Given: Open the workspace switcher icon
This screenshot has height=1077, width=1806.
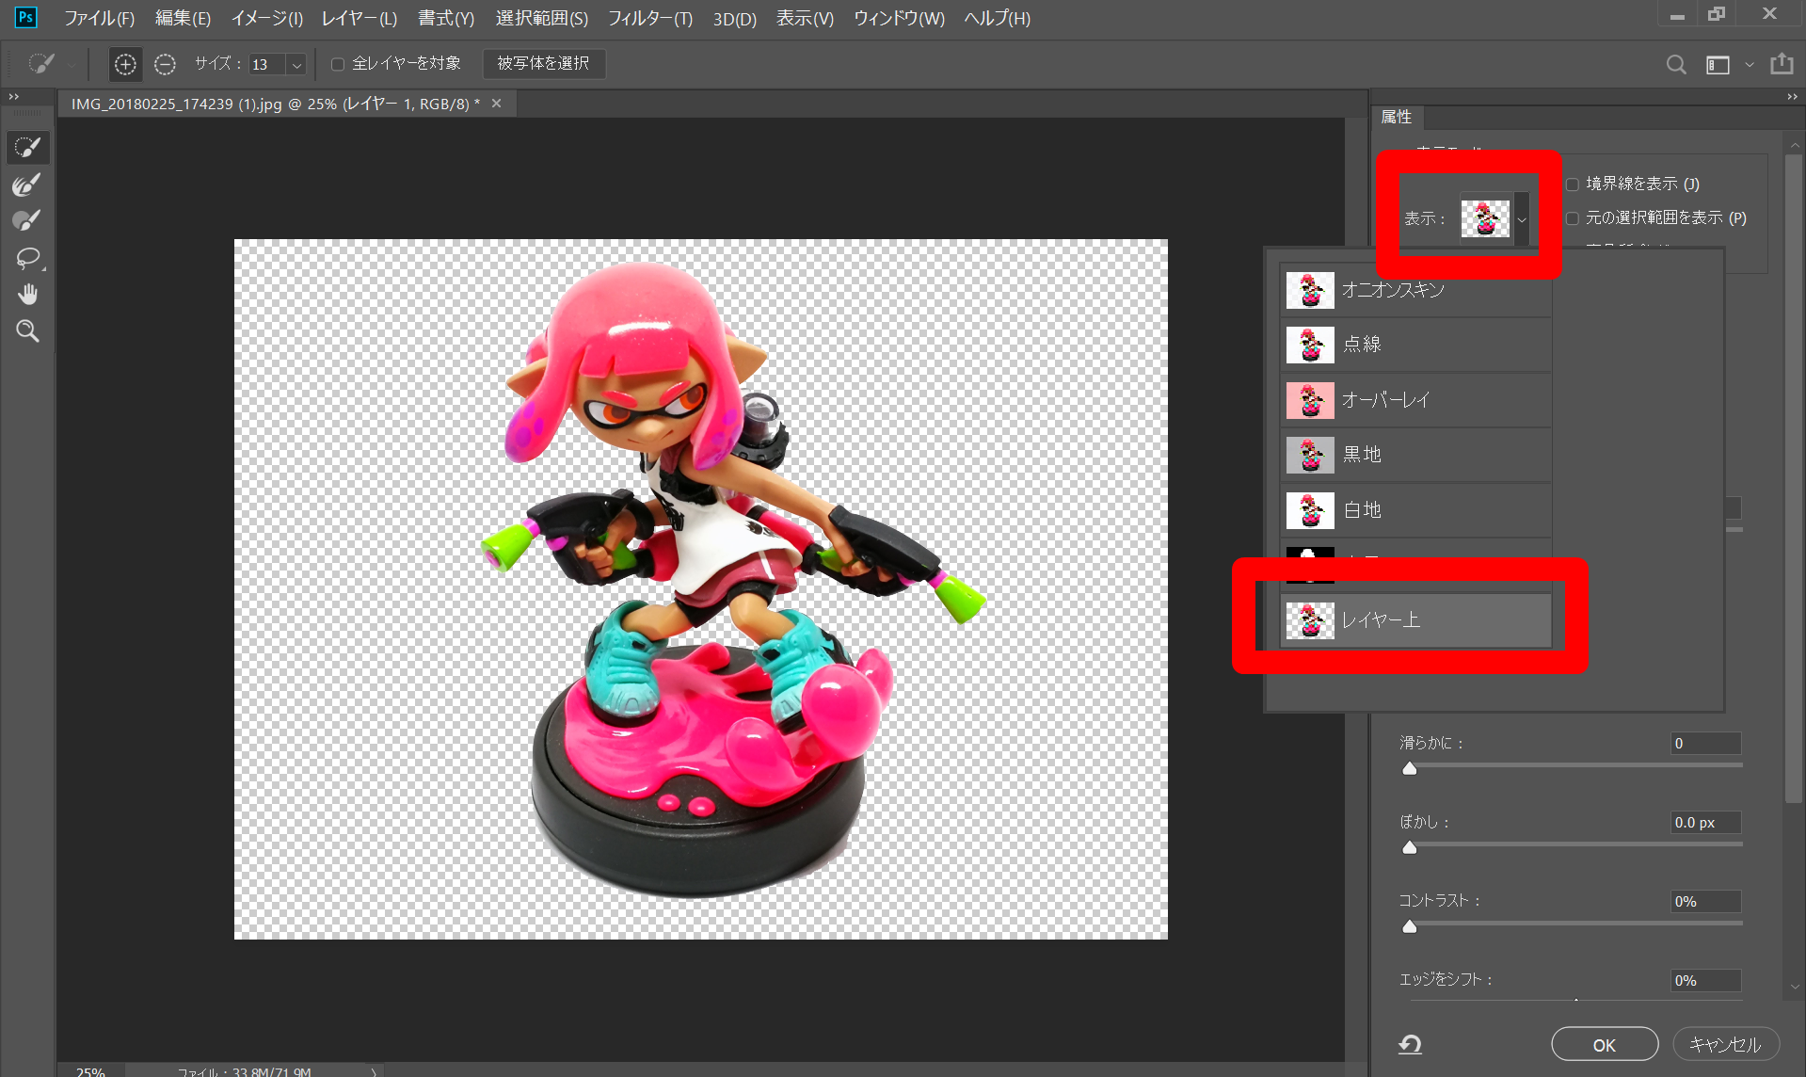Looking at the screenshot, I should [x=1718, y=64].
